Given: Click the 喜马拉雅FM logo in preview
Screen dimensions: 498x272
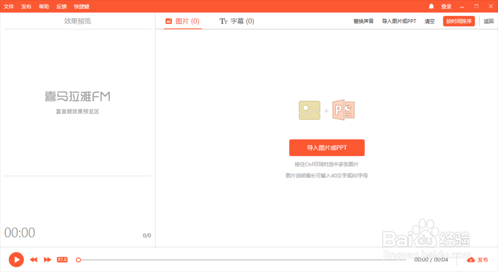Looking at the screenshot, I should tap(78, 96).
